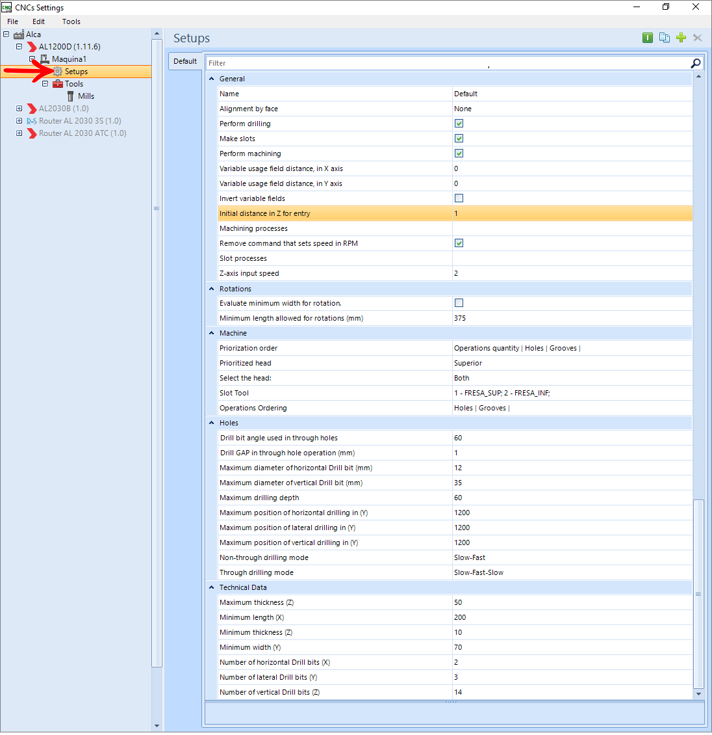Toggle Remove command that sets speed in RPM

click(x=459, y=243)
